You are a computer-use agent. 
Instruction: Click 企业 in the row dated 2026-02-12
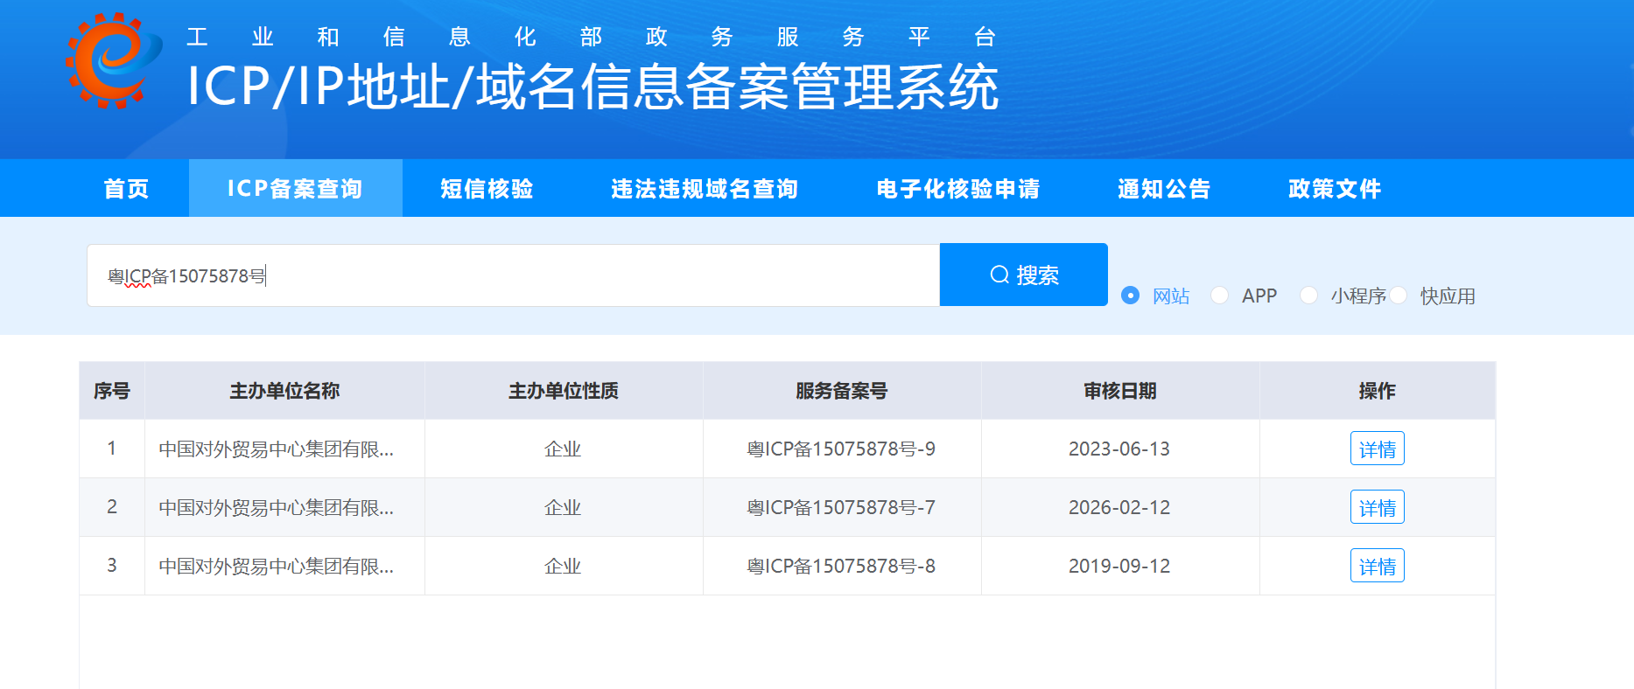pyautogui.click(x=563, y=507)
